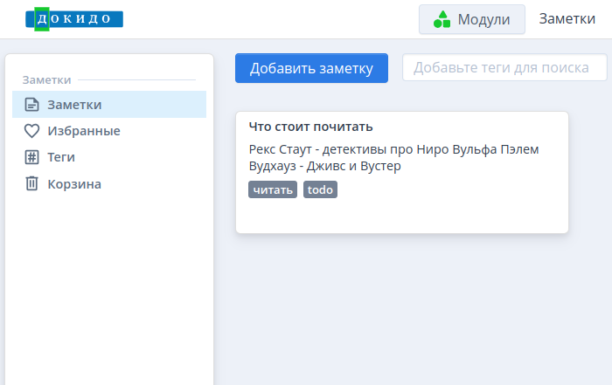612x385 pixels.
Task: Click the Заметки section header label in sidebar
Action: click(x=46, y=80)
